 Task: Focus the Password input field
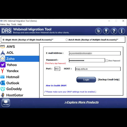coord(87,60)
